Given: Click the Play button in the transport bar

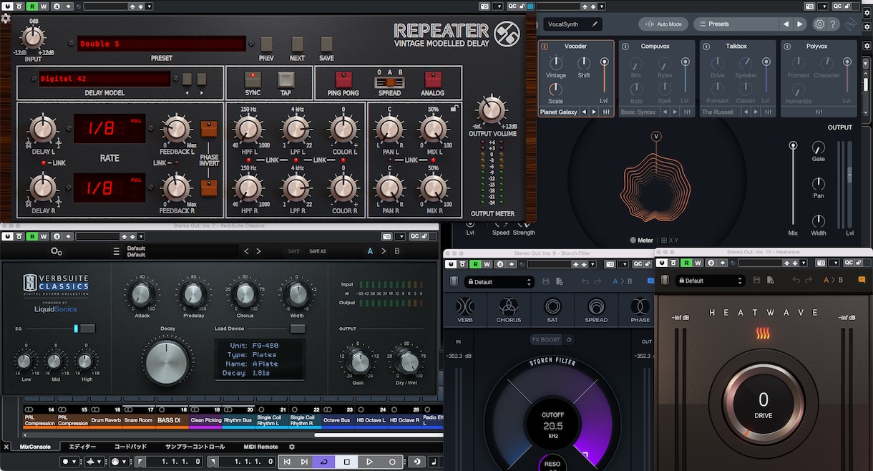Looking at the screenshot, I should click(x=369, y=462).
